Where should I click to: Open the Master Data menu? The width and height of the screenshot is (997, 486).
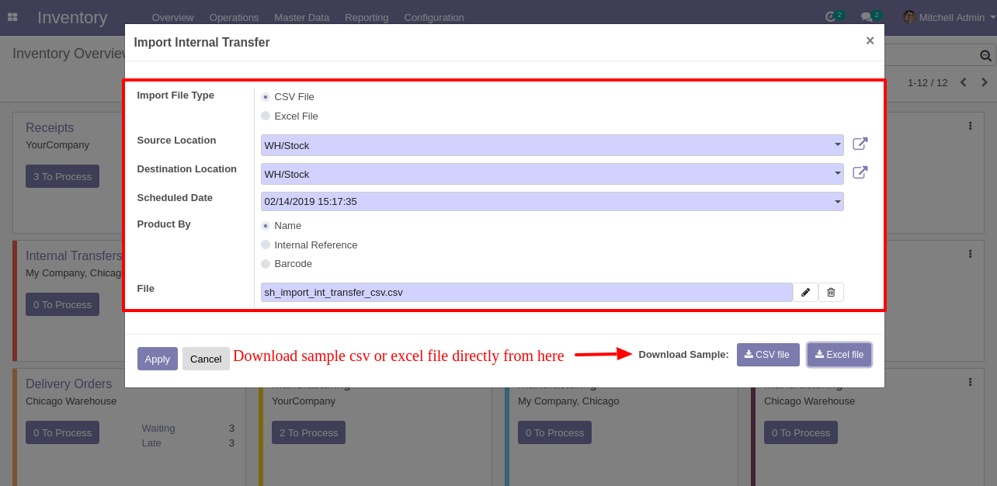pos(301,17)
